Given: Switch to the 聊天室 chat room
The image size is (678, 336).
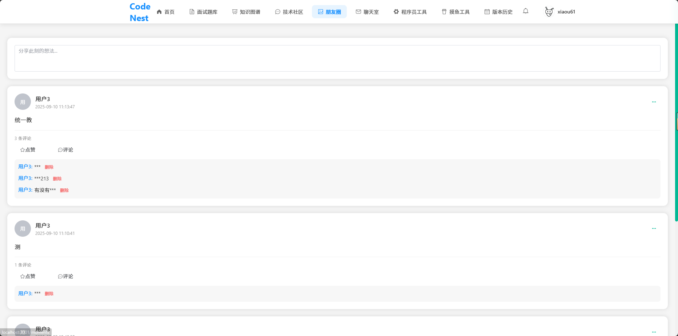Looking at the screenshot, I should (x=367, y=12).
